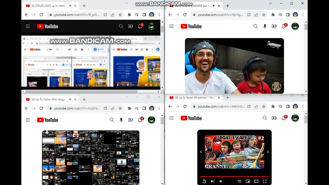Open the account avatar in the top-left dark window
Image resolution: width=329 pixels, height=185 pixels.
[x=151, y=26]
